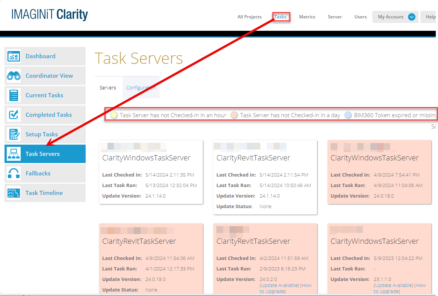The height and width of the screenshot is (296, 438).
Task: Open the first ClarityWindowsTaskServer card
Action: [146, 158]
